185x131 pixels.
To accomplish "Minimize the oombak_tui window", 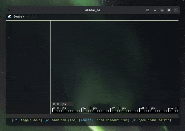I will coord(162,10).
